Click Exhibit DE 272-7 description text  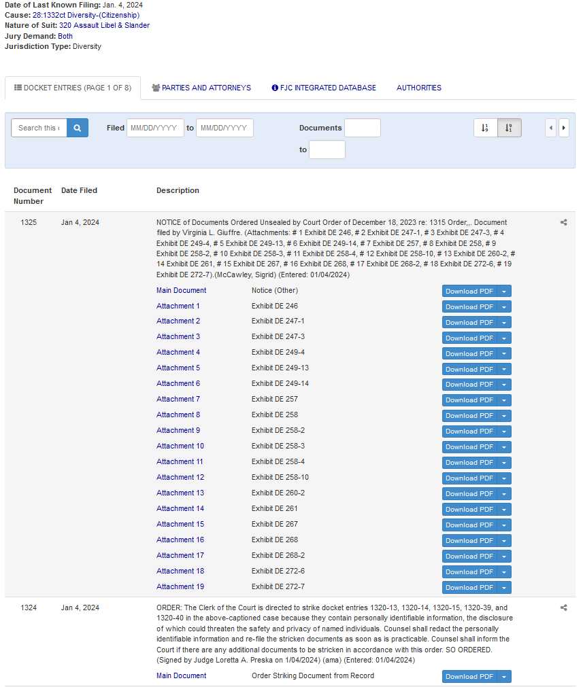tap(278, 586)
